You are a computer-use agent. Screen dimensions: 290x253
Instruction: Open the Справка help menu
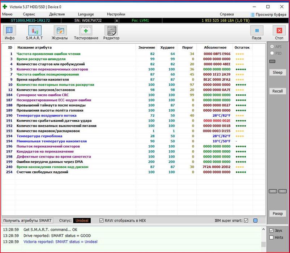(227, 14)
